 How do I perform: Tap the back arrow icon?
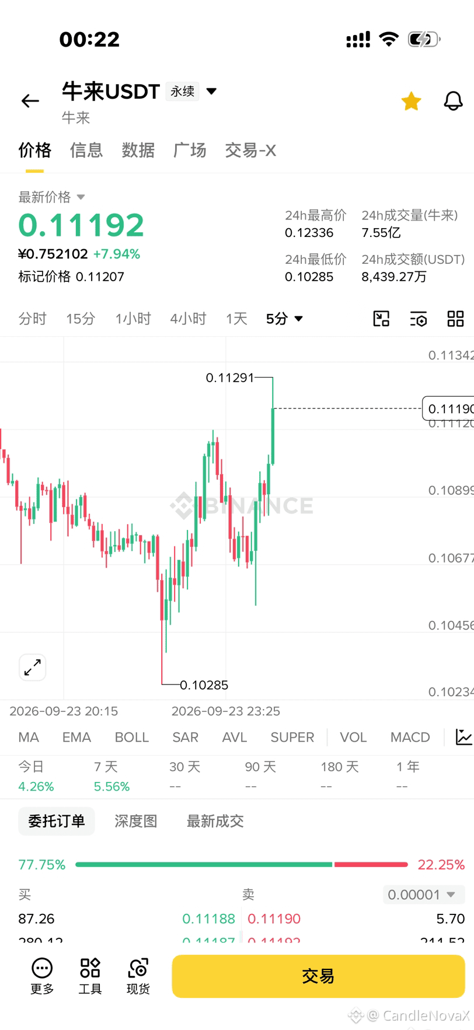(30, 101)
